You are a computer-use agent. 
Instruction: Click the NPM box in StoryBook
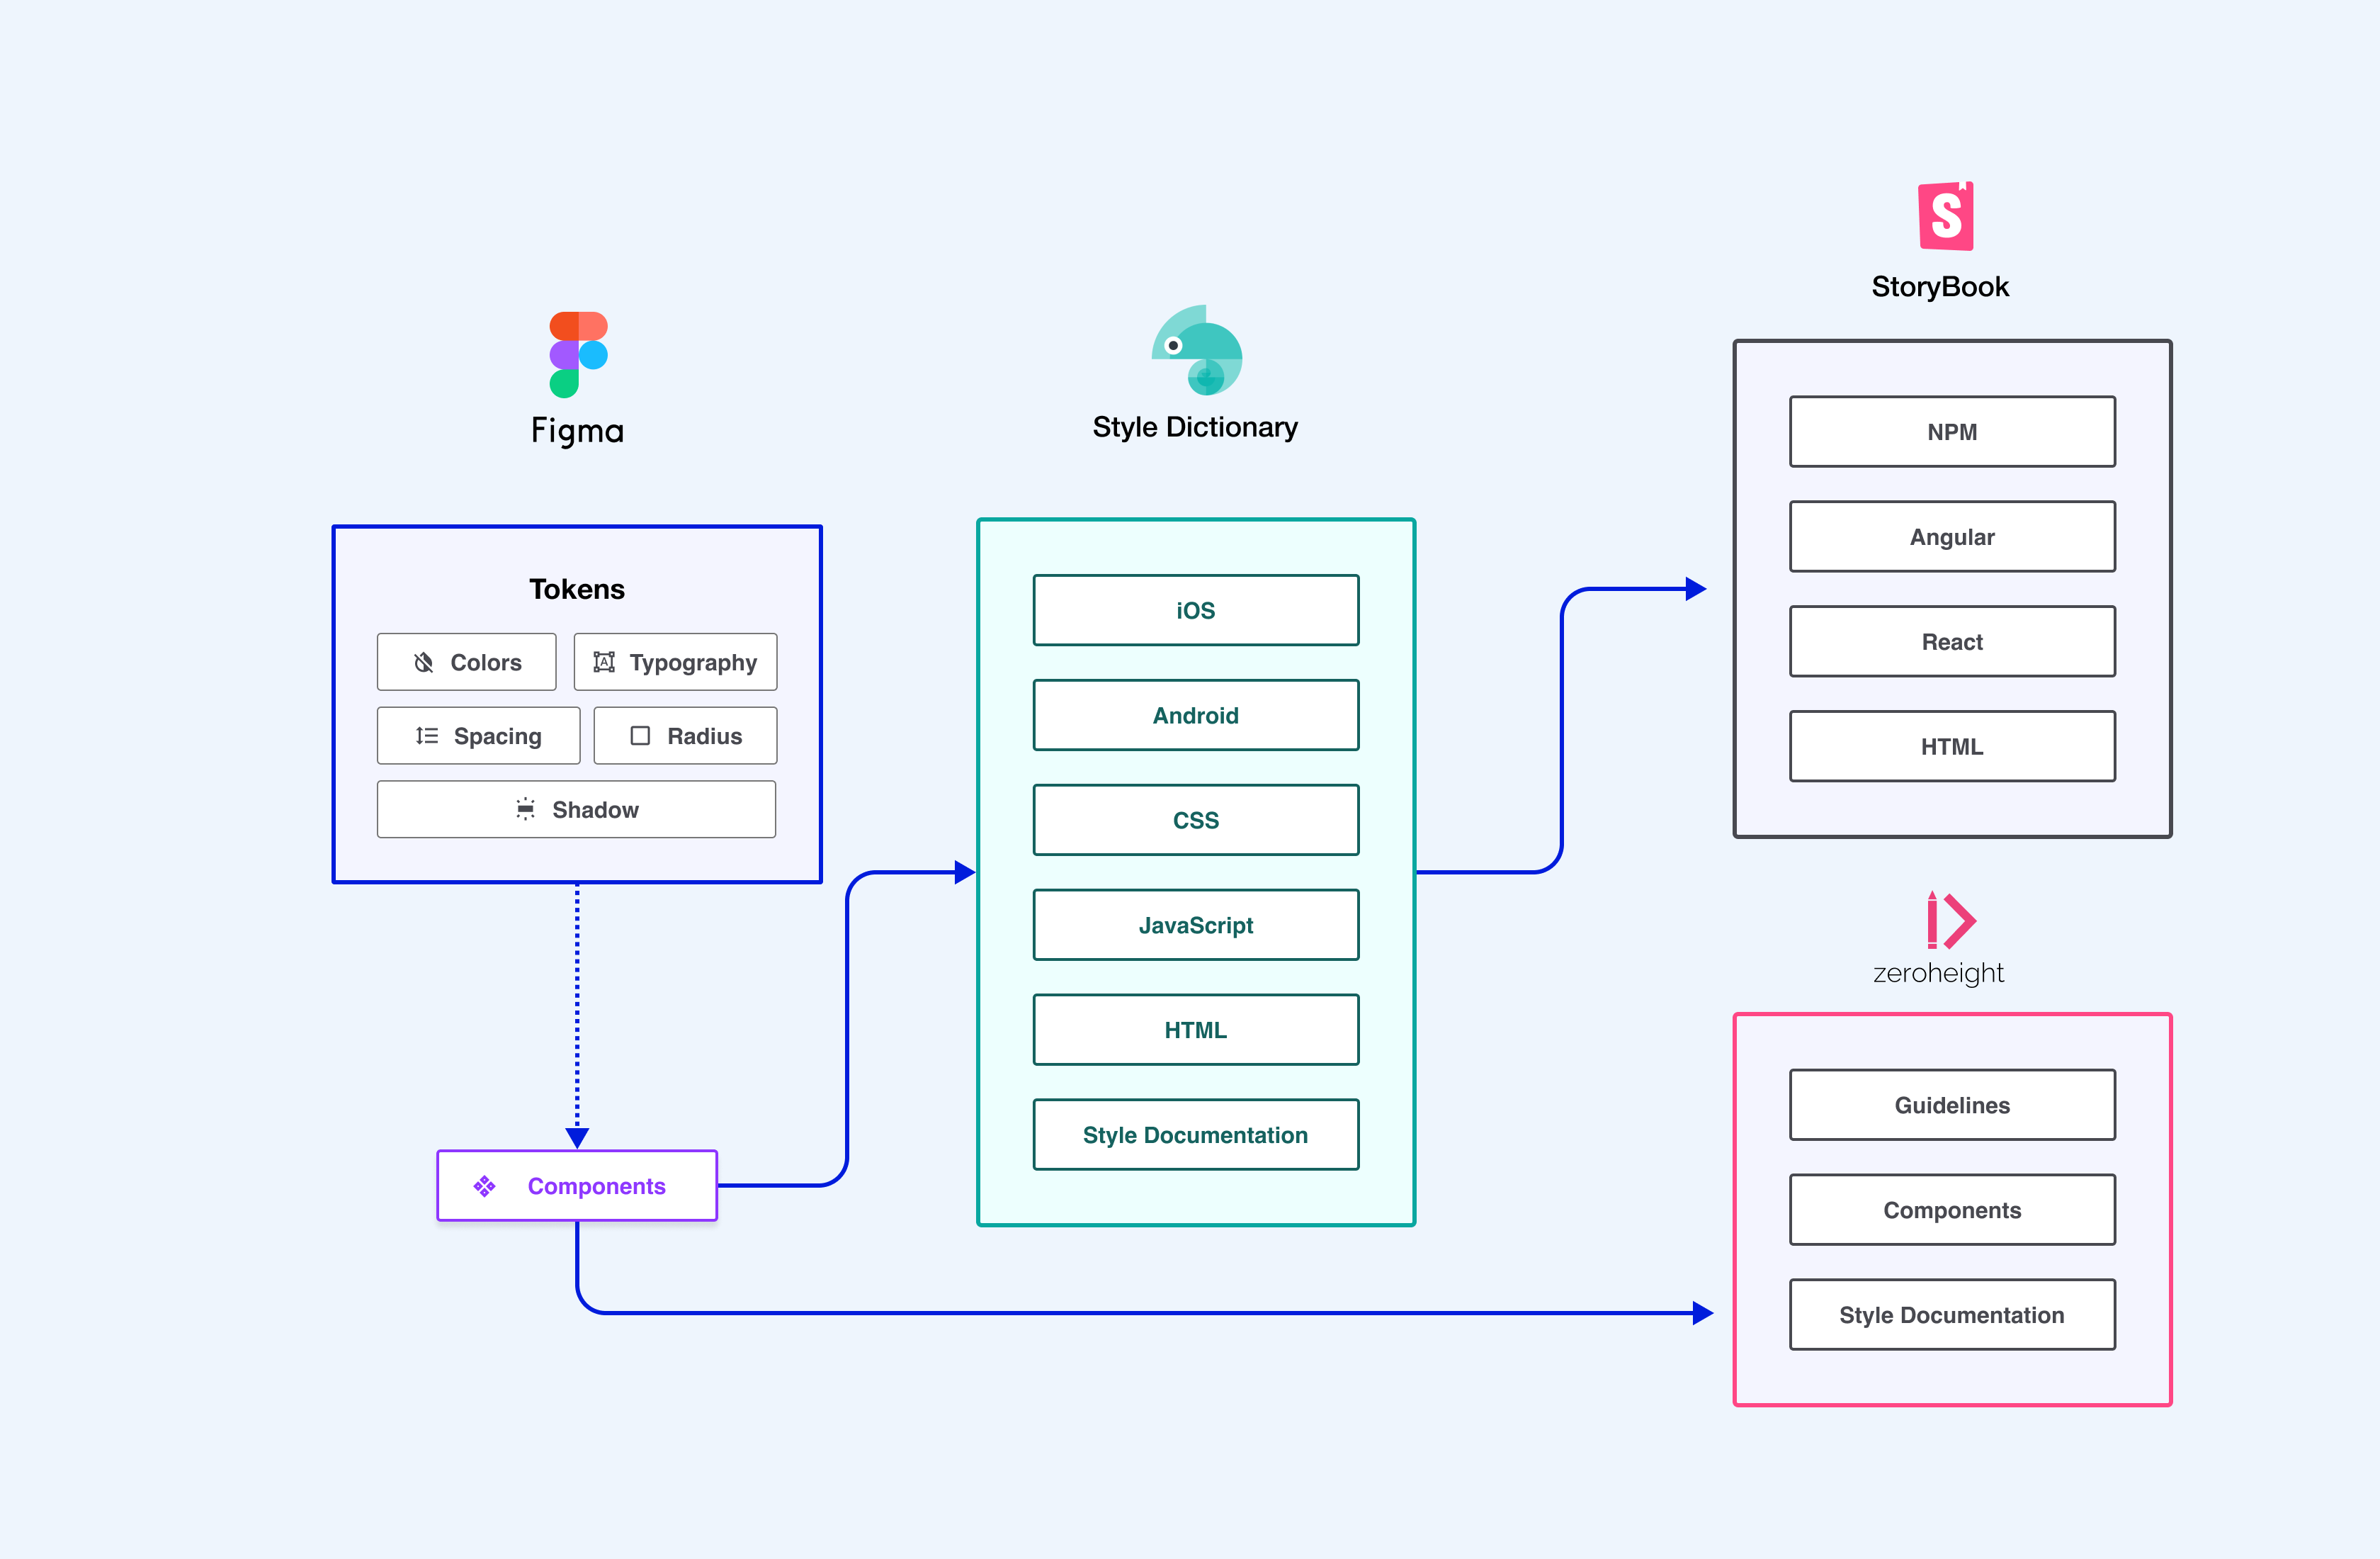tap(1952, 432)
